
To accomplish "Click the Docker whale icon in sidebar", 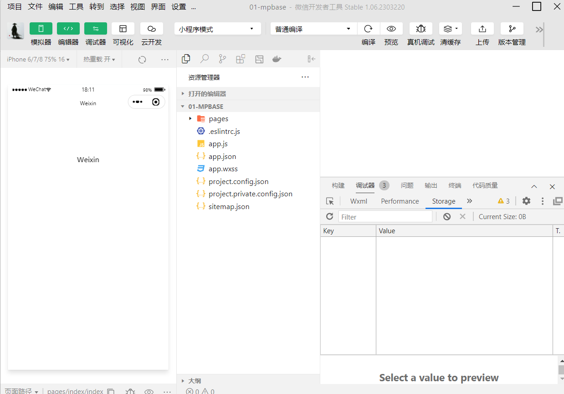I will [x=277, y=59].
